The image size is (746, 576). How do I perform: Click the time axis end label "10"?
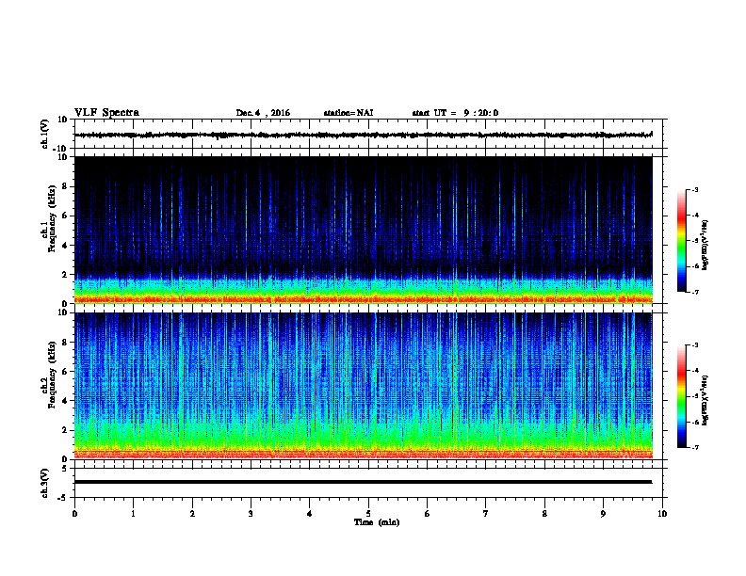(662, 514)
